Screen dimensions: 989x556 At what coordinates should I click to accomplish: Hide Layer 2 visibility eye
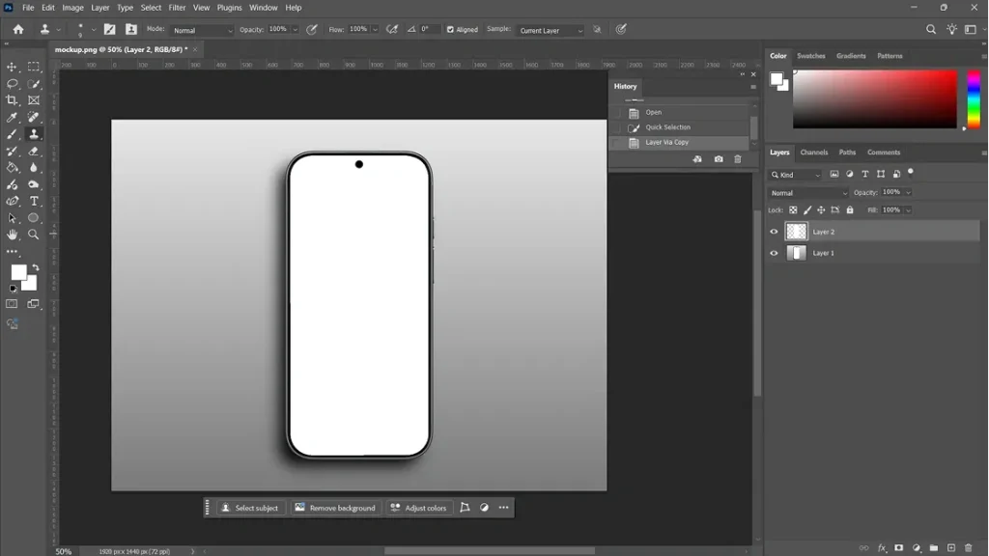click(x=774, y=232)
